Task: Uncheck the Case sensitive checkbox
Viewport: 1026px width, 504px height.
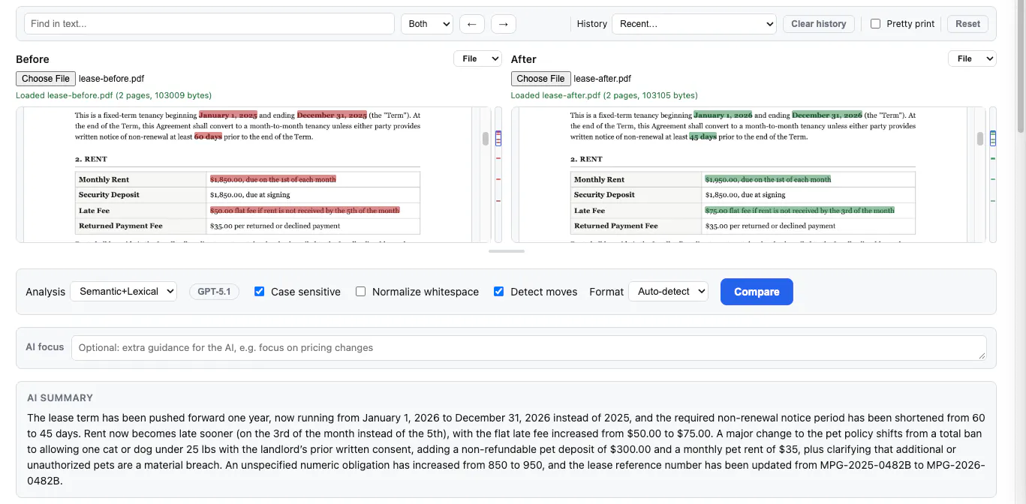Action: 260,292
